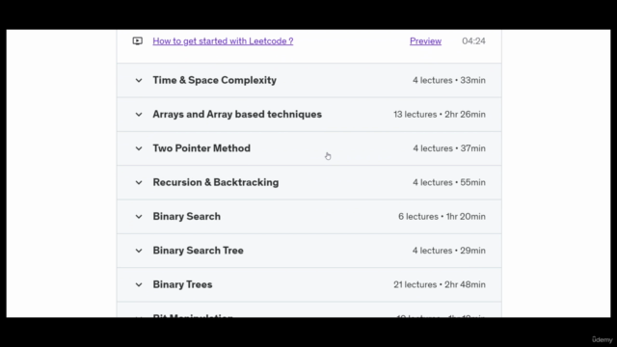
Task: Click the Preview link for Leetcode lecture
Action: click(x=425, y=40)
